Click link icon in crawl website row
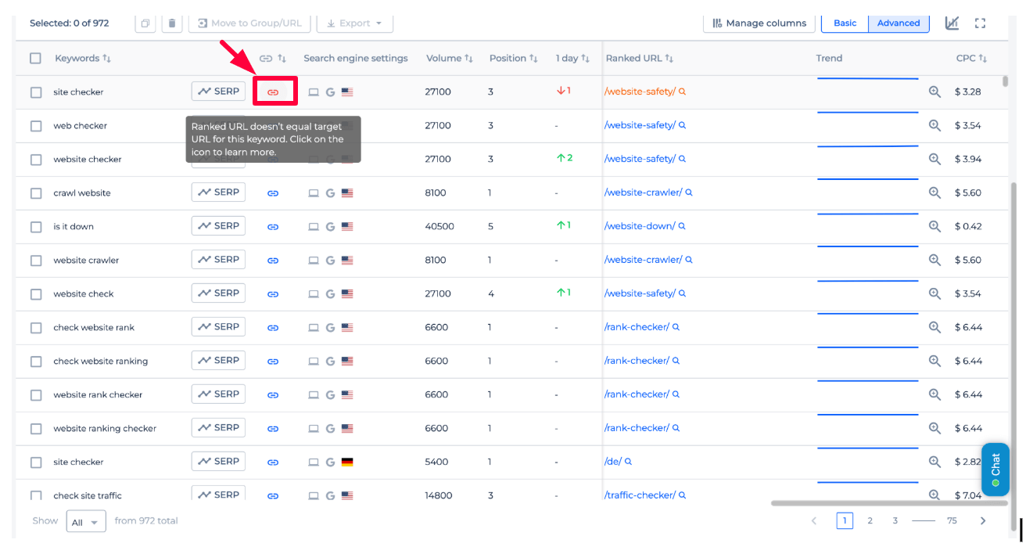The height and width of the screenshot is (554, 1026). point(273,193)
